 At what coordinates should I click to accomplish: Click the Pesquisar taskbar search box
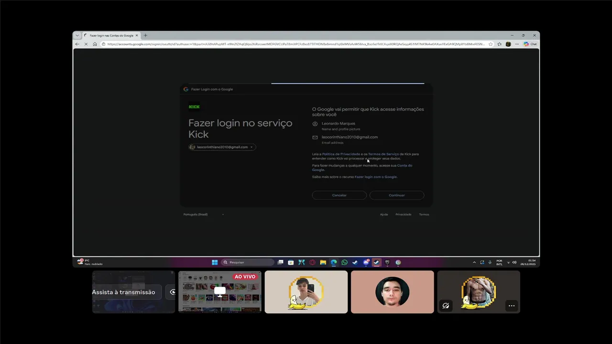click(x=248, y=262)
